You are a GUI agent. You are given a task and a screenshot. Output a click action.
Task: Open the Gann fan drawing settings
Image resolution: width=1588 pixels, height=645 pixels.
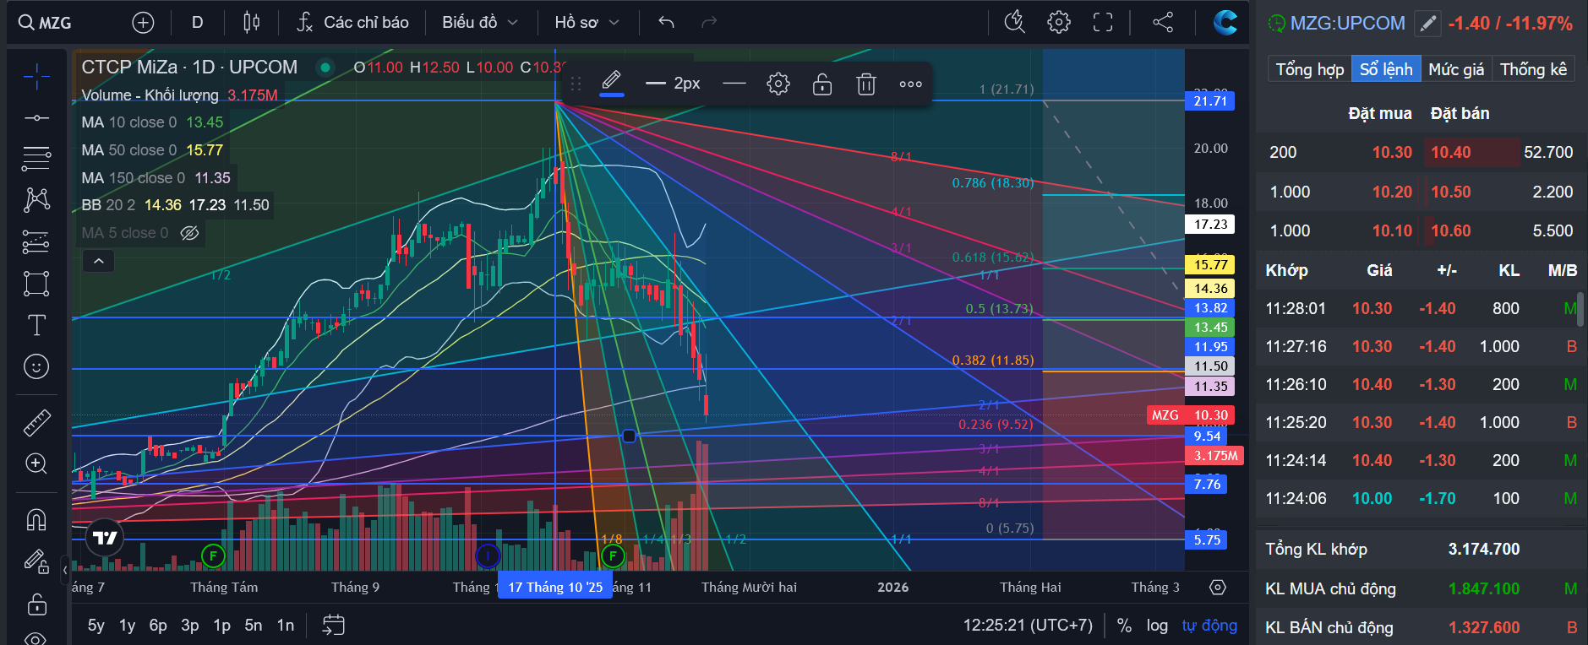pos(778,84)
